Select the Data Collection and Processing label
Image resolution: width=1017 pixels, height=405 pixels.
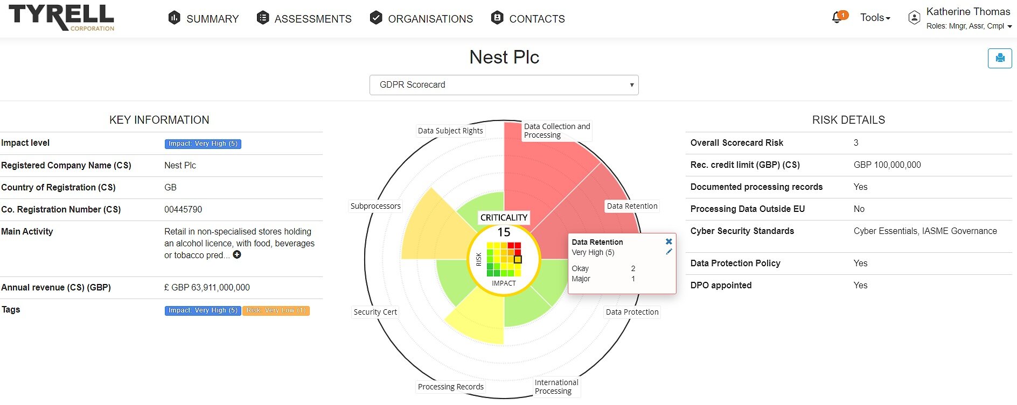coord(557,131)
